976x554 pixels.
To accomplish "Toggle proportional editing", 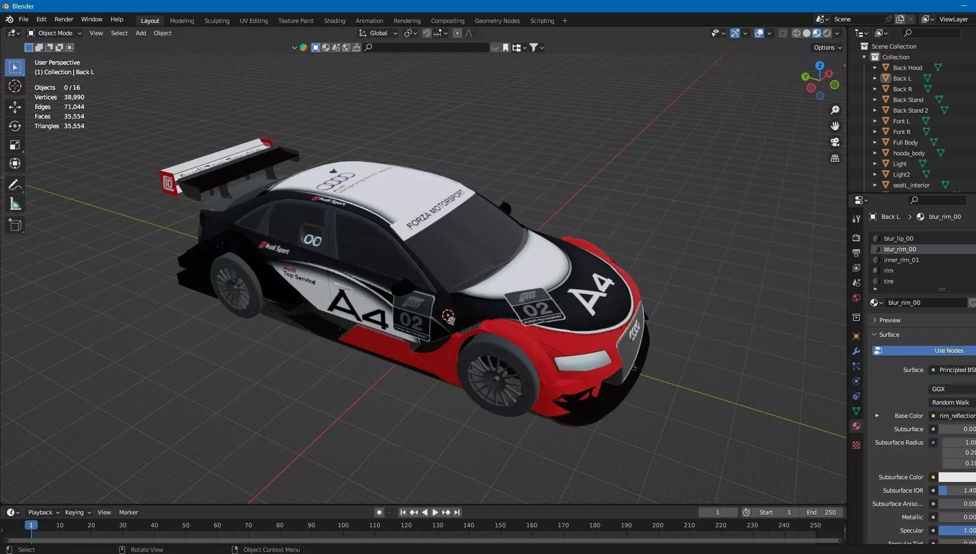I will pos(457,33).
